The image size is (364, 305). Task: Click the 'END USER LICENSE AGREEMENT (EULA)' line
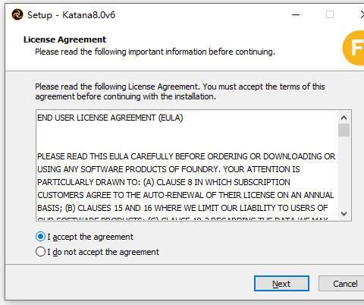(110, 118)
